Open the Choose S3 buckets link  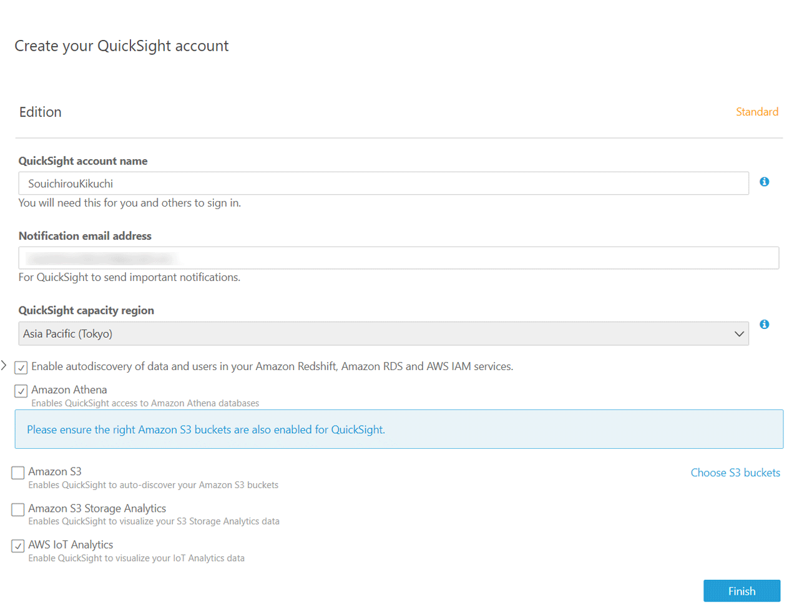735,472
